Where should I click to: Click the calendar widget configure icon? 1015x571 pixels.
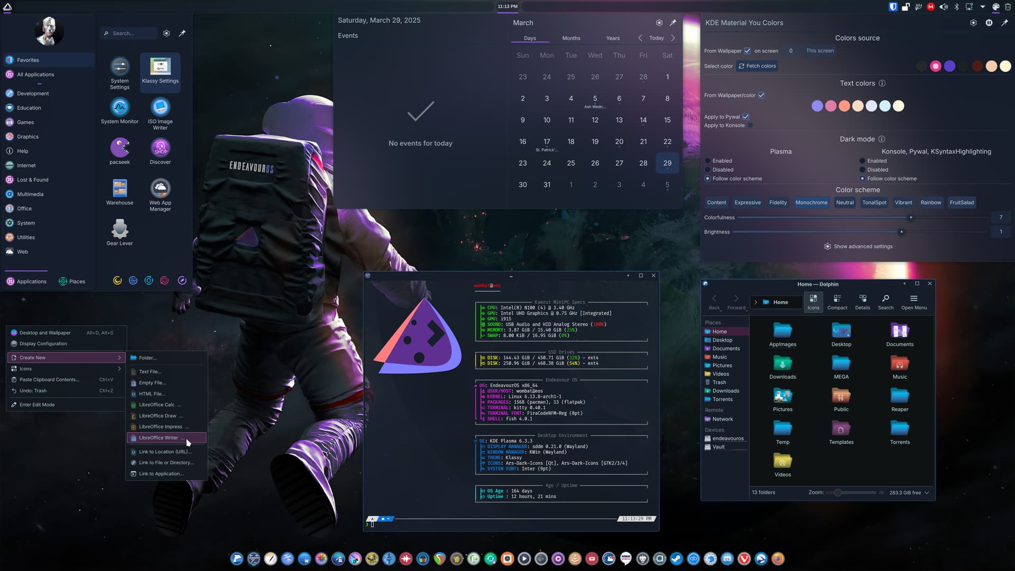(659, 23)
